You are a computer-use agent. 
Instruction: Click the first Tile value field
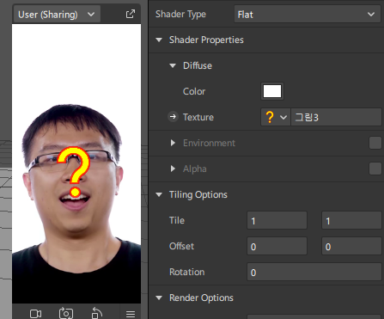click(x=277, y=220)
